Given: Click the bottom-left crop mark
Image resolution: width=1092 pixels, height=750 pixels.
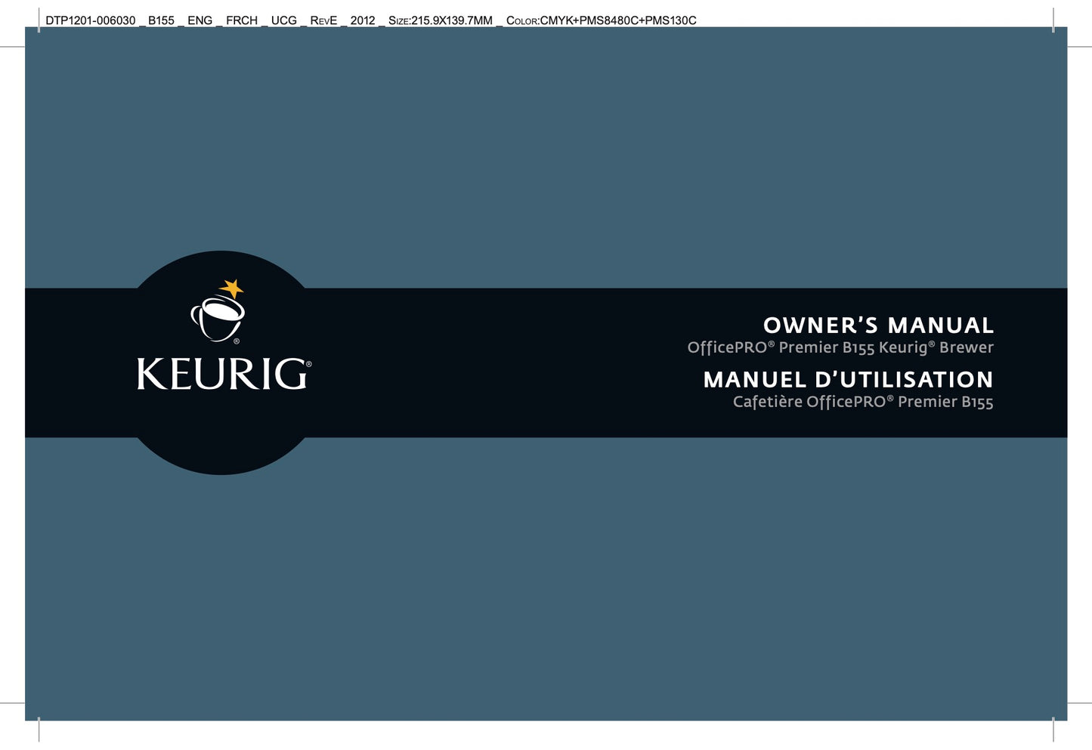Looking at the screenshot, I should click(x=39, y=729).
